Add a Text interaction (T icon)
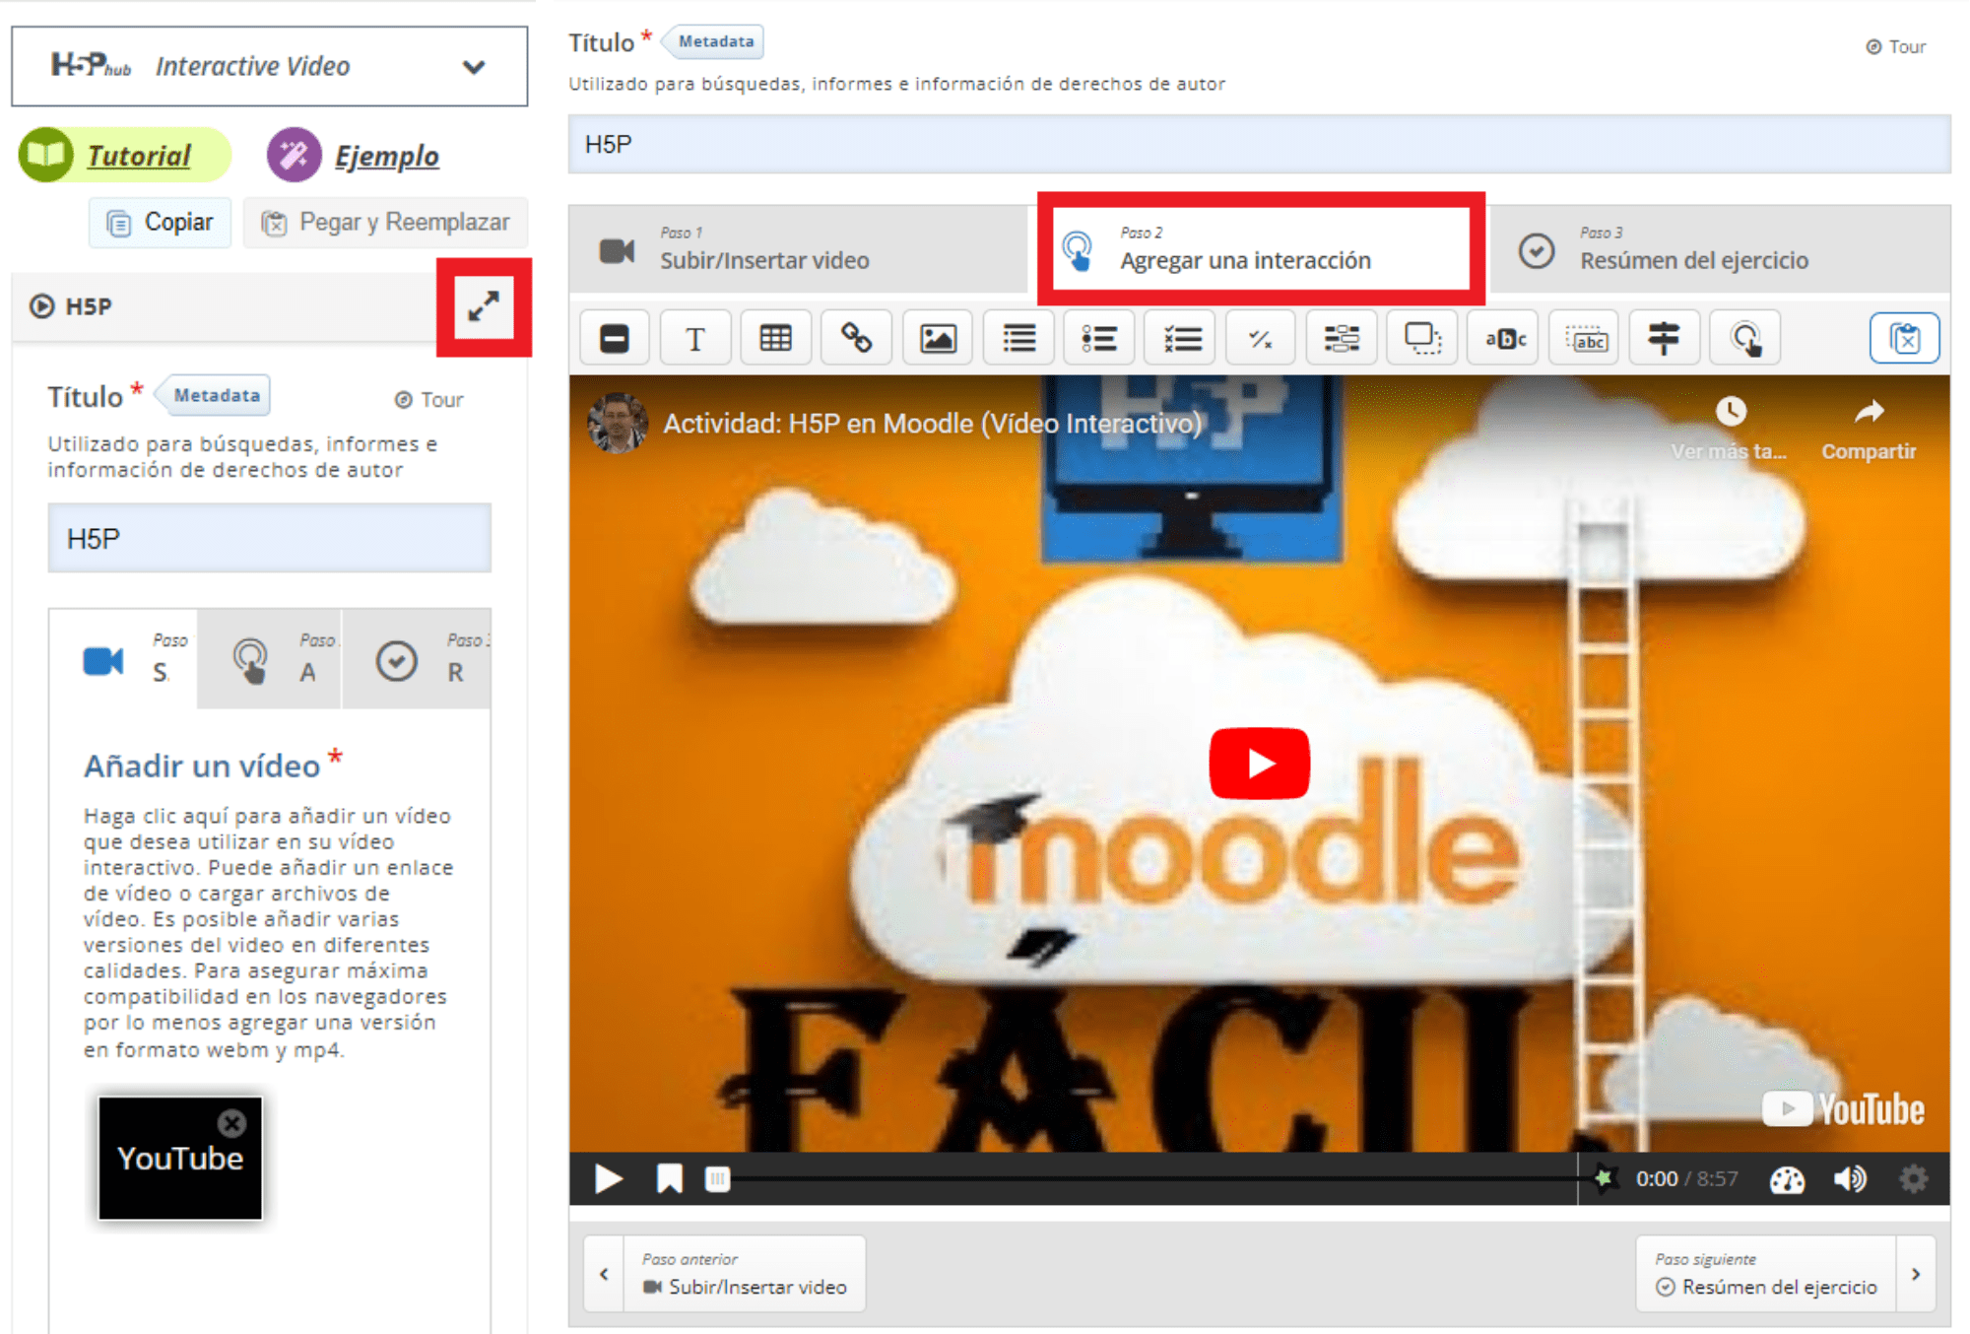Viewport: 1970px width, 1334px height. (x=695, y=339)
